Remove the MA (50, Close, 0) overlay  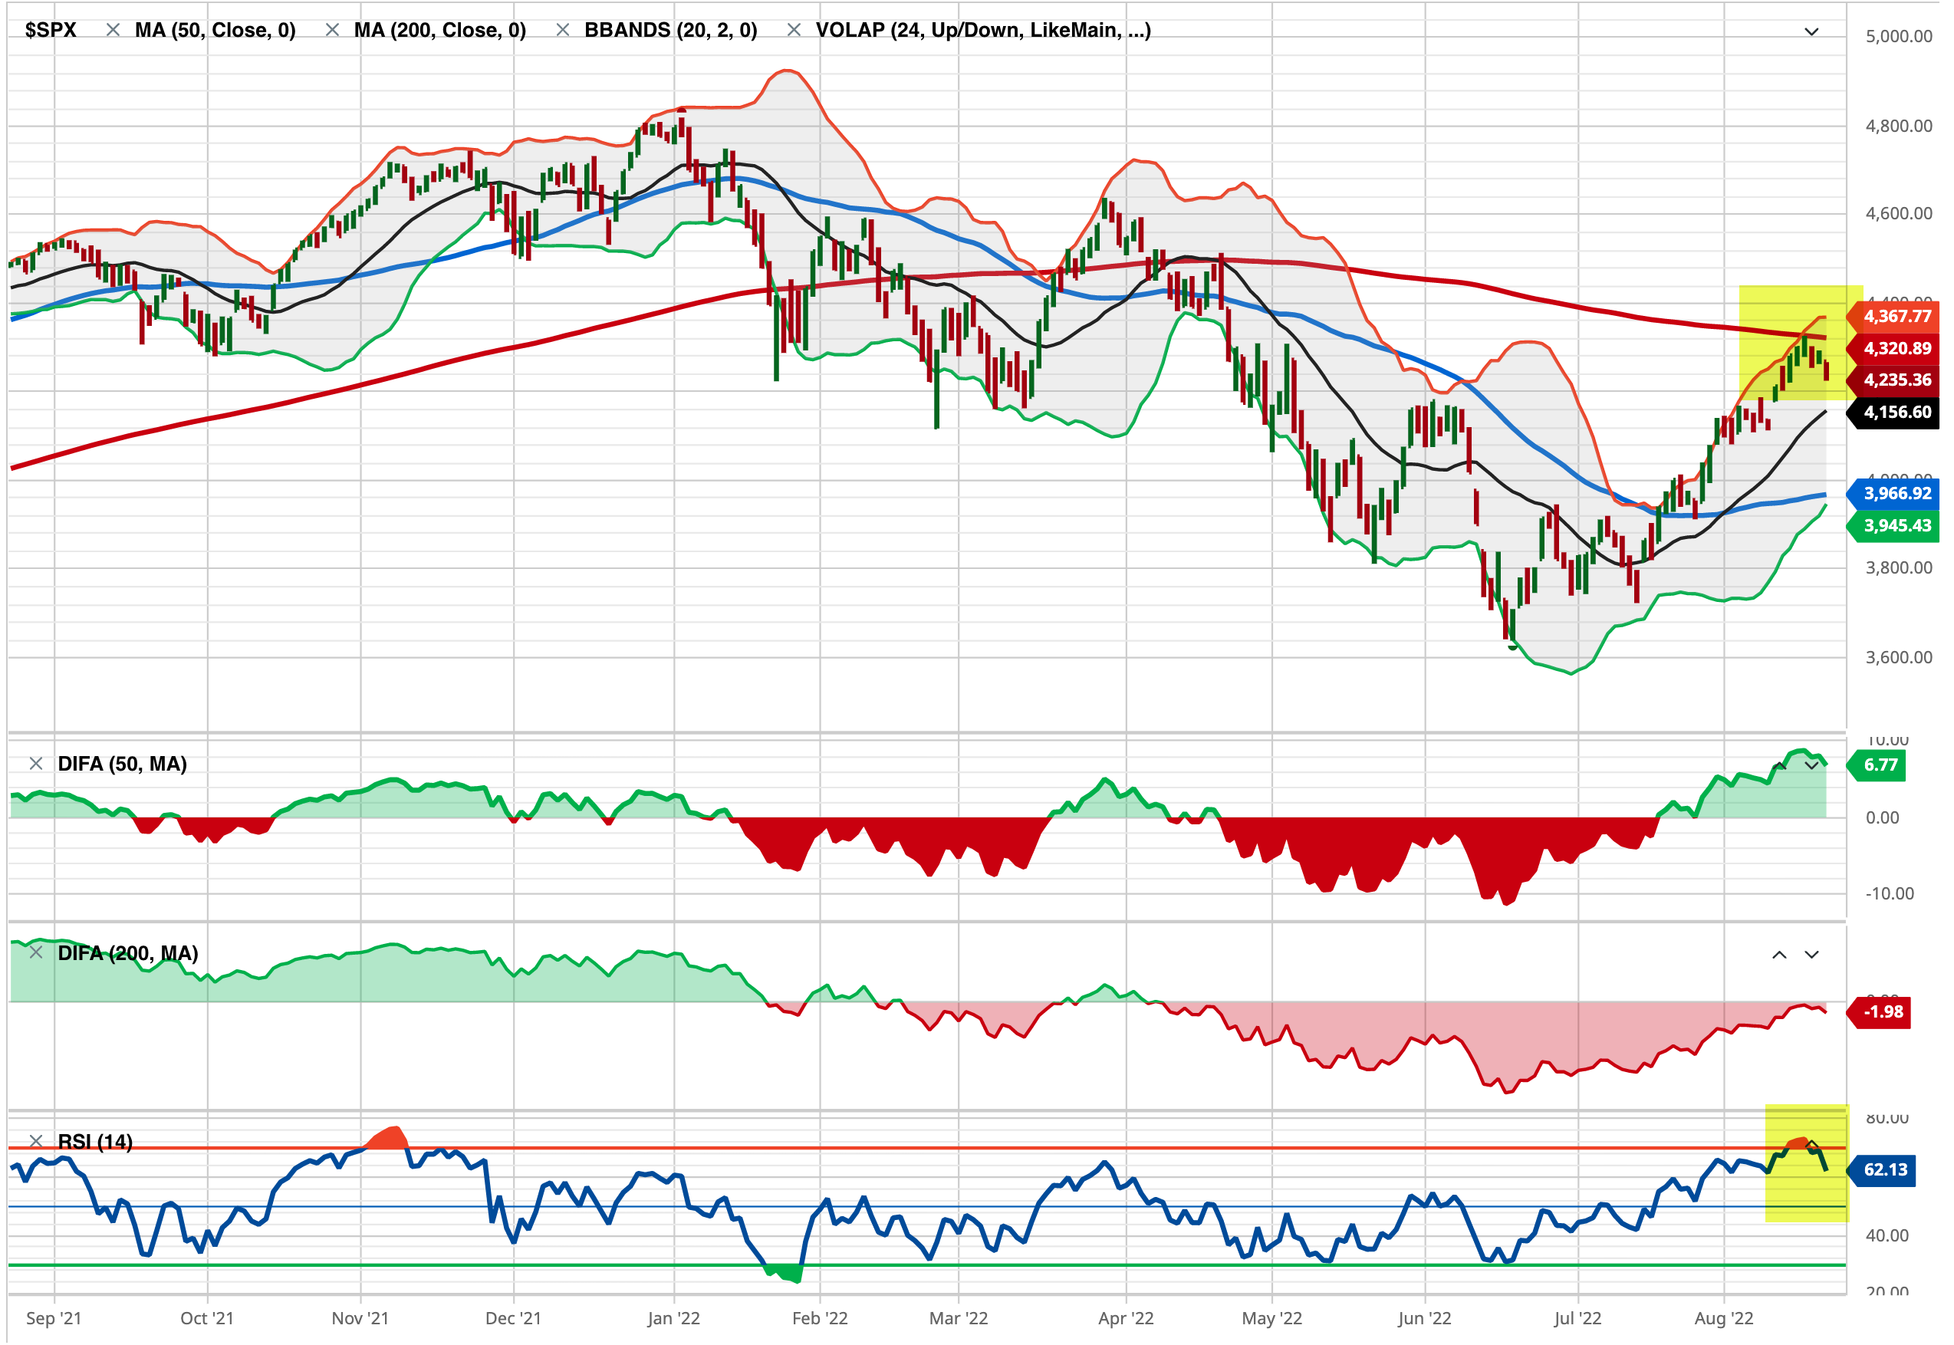112,31
